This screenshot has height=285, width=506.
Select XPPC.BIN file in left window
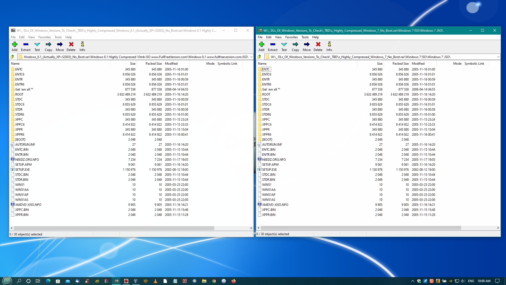click(22, 210)
